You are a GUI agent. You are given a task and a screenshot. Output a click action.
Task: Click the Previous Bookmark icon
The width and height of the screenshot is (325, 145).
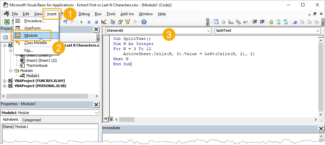pos(310,22)
